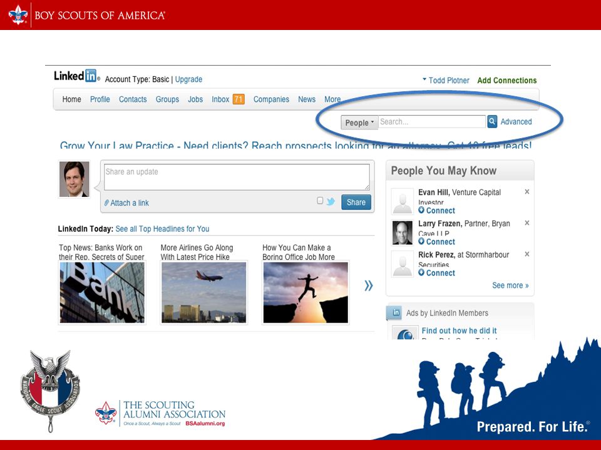Viewport: 601px width, 450px height.
Task: Click in the Search field
Action: pos(432,122)
